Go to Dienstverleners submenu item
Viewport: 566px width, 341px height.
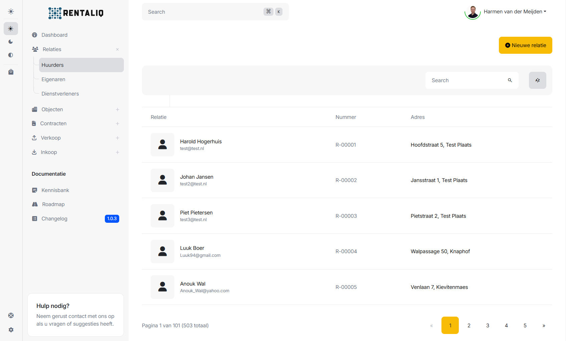pos(60,94)
